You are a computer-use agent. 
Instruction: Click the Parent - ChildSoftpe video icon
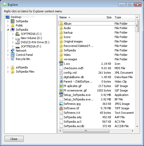click(x=61, y=82)
